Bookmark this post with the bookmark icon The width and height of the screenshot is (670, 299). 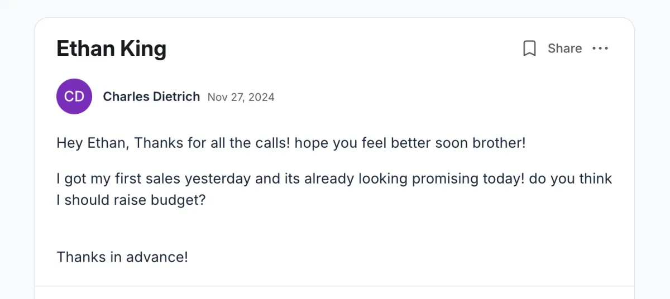[x=529, y=49]
